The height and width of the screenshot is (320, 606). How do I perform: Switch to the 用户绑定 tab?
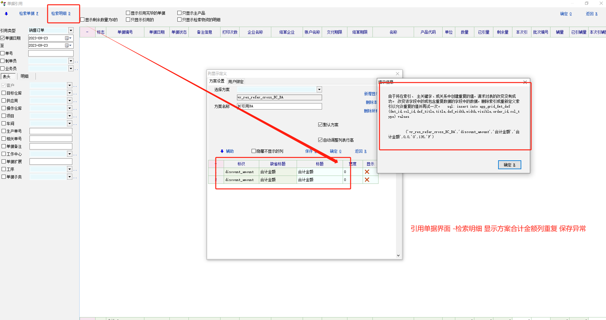(236, 82)
